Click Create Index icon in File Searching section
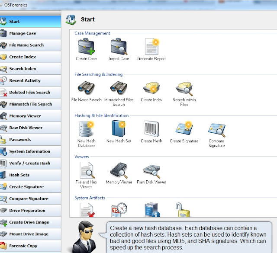 [151, 88]
